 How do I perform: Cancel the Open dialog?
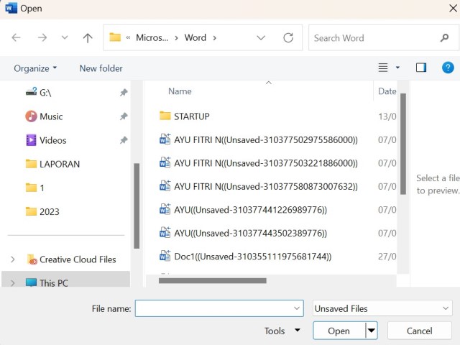(419, 331)
